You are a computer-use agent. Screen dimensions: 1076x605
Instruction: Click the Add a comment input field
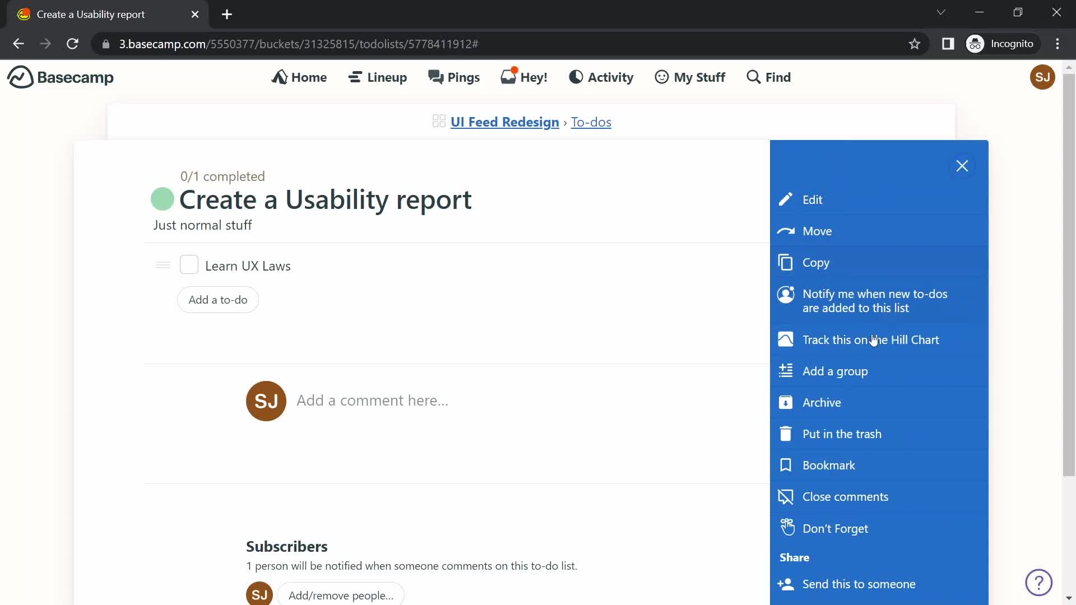coord(373,399)
